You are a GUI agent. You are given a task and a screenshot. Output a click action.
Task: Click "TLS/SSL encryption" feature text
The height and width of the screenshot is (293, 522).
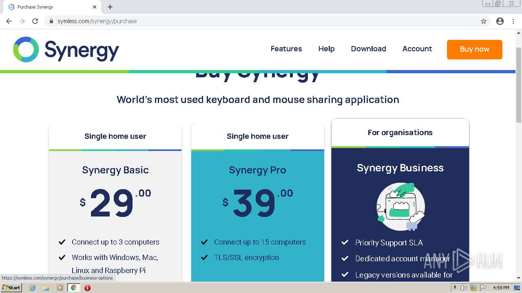tap(246, 258)
